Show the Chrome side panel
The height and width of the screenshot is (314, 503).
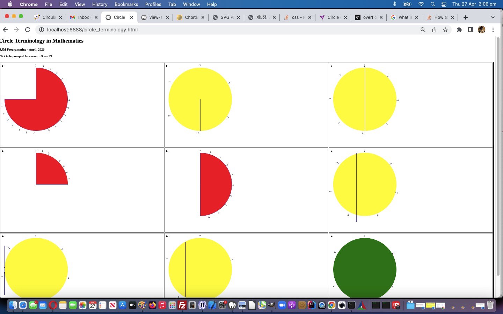pyautogui.click(x=471, y=30)
